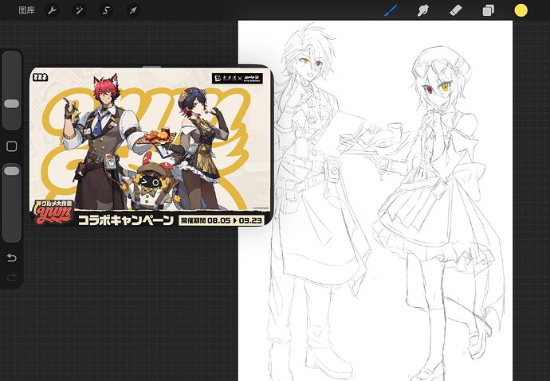
Task: Click the brush opacity slider handle
Action: [x=12, y=171]
